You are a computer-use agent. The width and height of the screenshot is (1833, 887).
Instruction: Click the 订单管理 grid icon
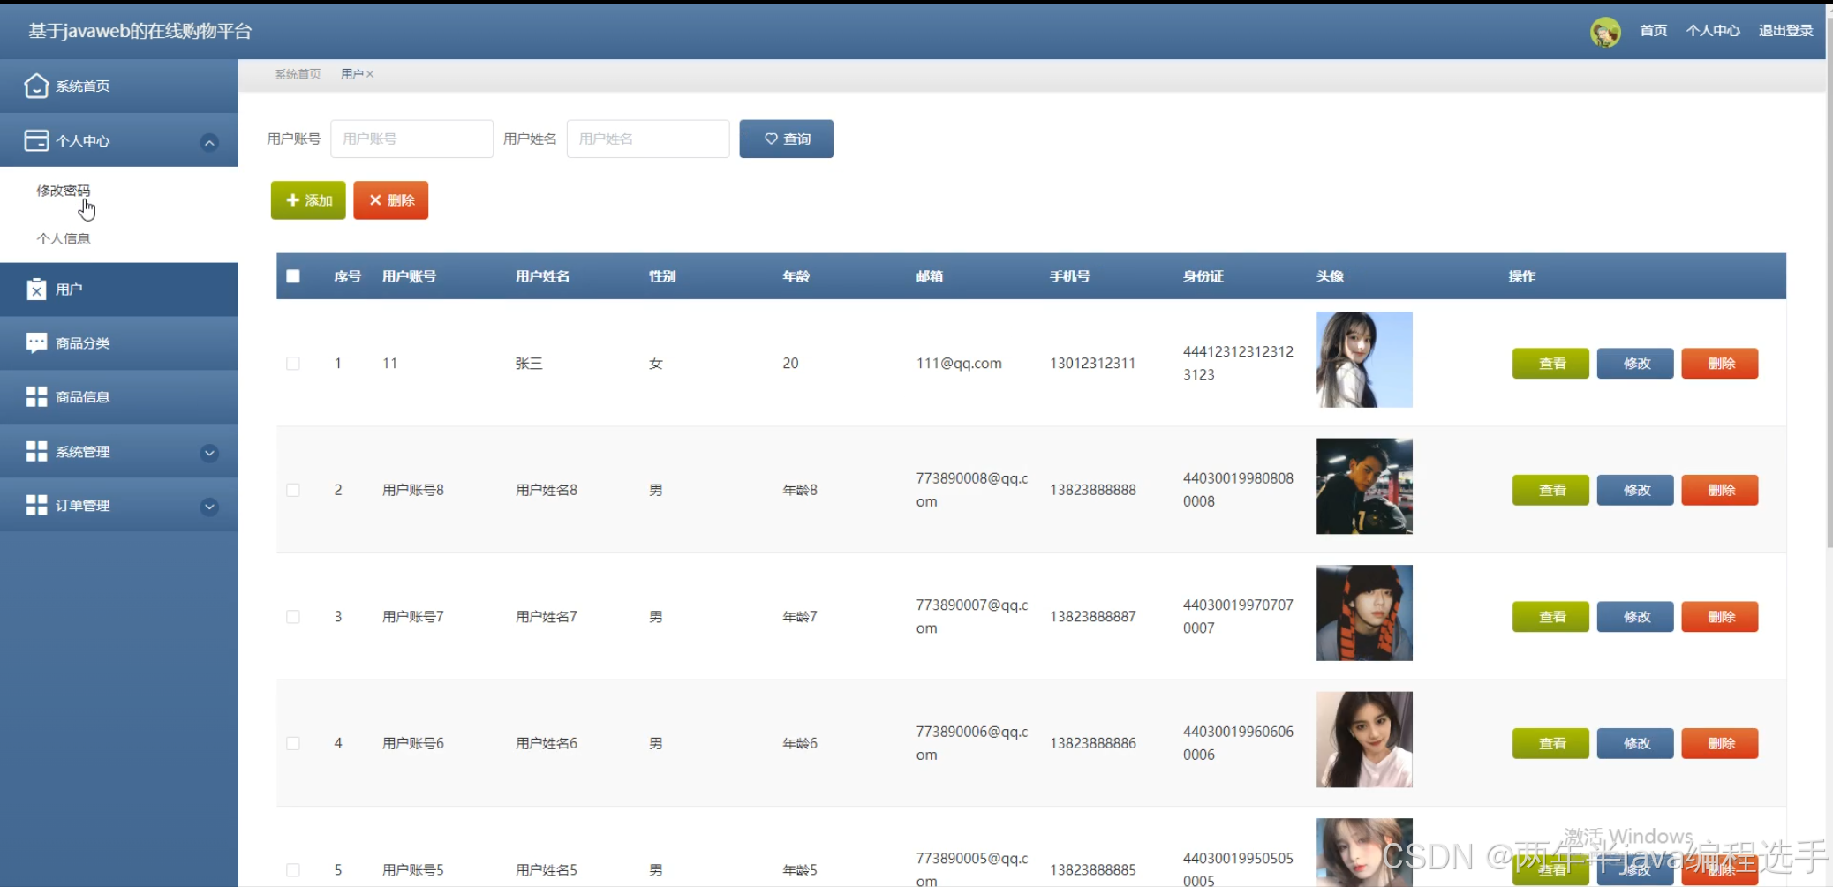point(36,505)
